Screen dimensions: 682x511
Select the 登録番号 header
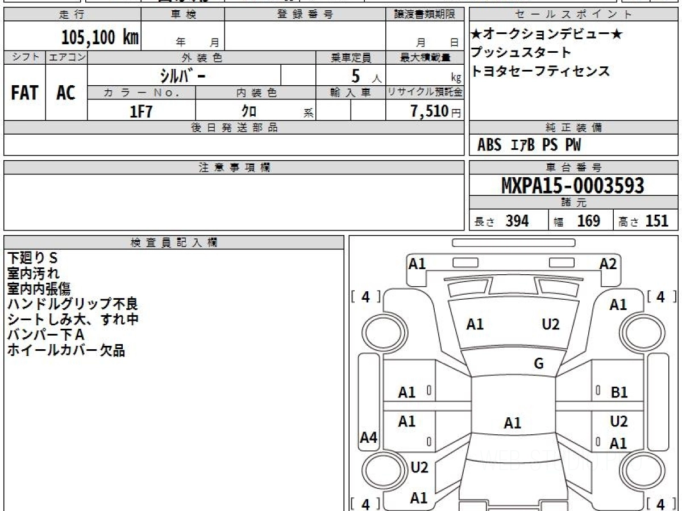tap(305, 15)
